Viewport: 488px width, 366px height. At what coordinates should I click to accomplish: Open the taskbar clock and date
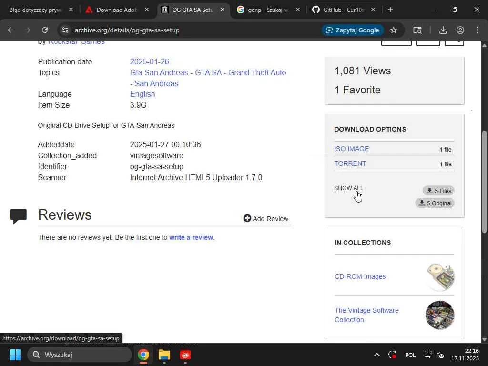click(x=465, y=355)
